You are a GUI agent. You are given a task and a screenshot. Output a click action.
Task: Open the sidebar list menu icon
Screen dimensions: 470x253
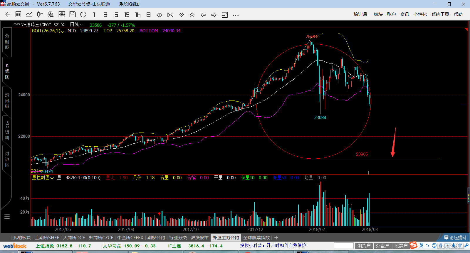click(x=7, y=217)
